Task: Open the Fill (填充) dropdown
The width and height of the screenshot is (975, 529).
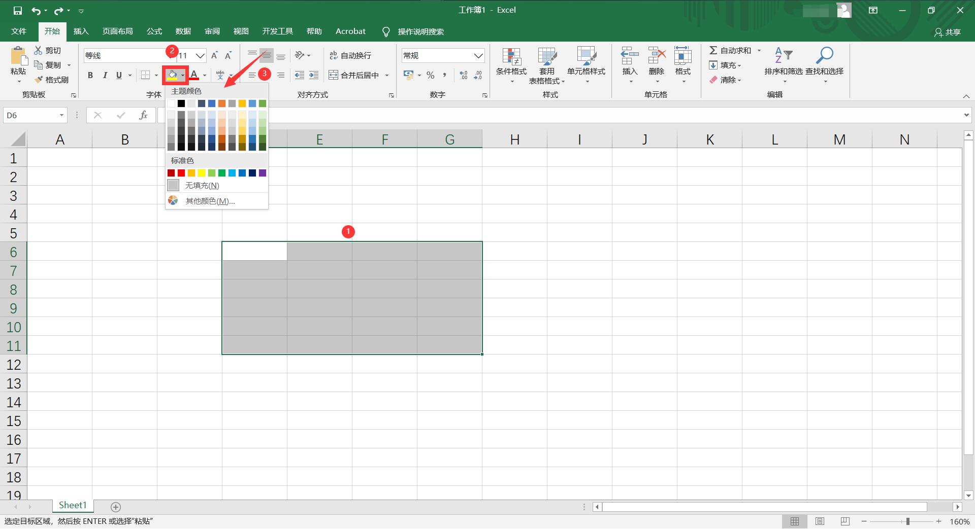Action: pyautogui.click(x=725, y=65)
